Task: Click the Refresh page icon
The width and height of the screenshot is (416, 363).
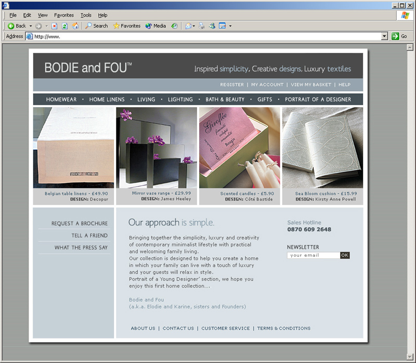Action: [64, 26]
